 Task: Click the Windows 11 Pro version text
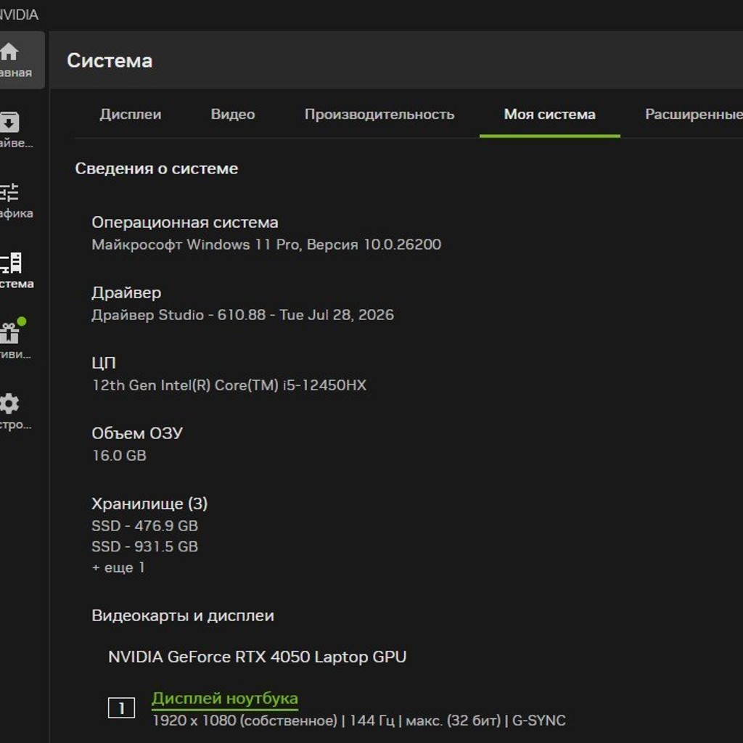(266, 245)
